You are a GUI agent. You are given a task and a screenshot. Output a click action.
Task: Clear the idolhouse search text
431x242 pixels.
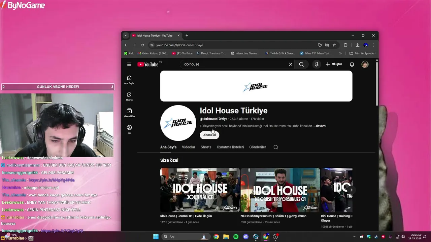[x=291, y=64]
